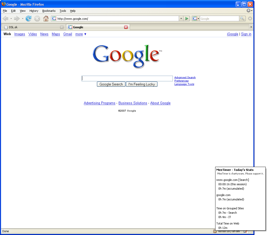Go back using the Back arrow
The image size is (267, 235).
pos(6,18)
